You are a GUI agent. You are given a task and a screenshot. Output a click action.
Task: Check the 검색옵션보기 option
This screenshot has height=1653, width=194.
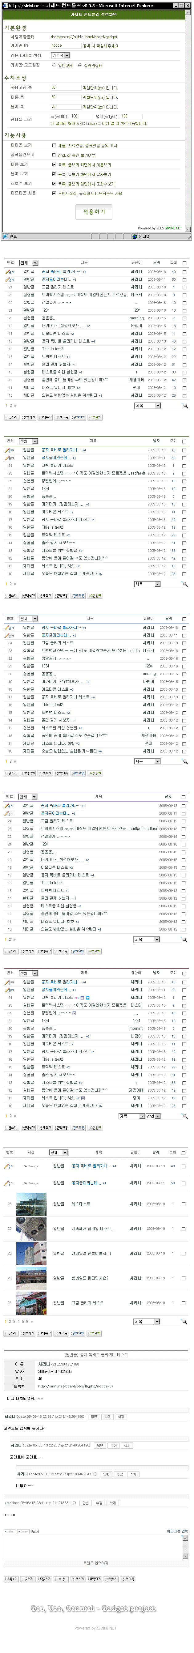(x=54, y=155)
